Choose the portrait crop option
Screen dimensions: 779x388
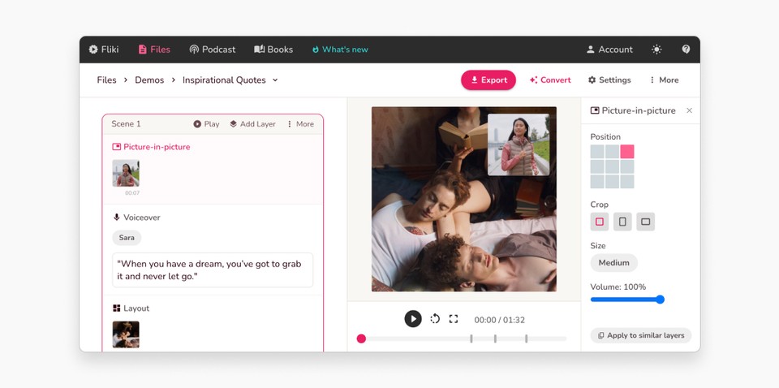point(622,222)
